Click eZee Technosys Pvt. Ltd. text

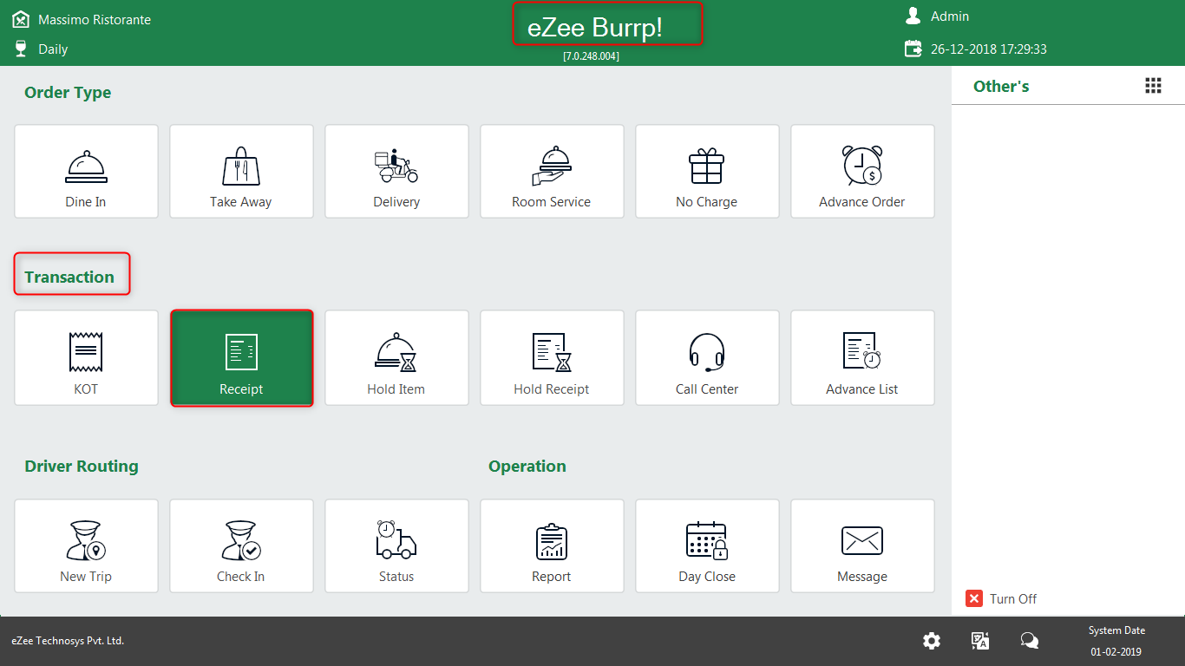68,641
